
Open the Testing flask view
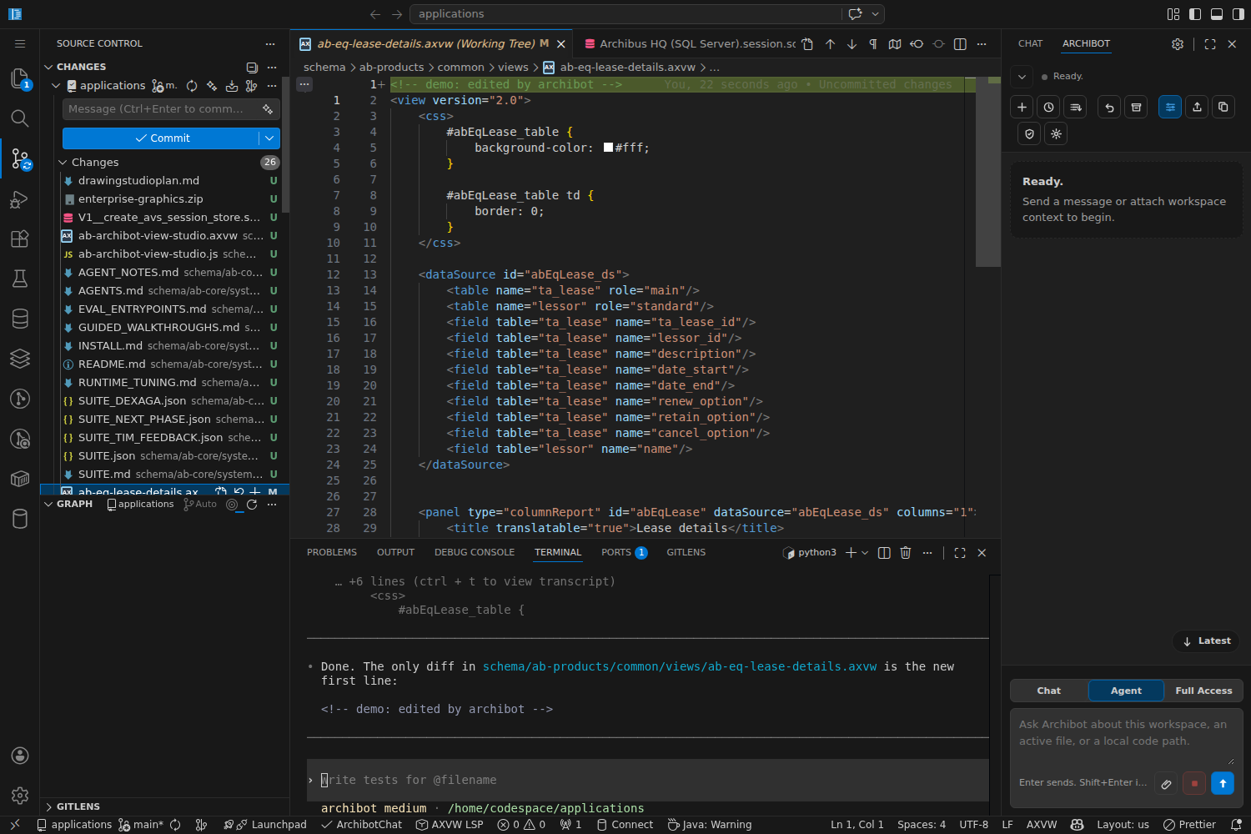(x=20, y=279)
